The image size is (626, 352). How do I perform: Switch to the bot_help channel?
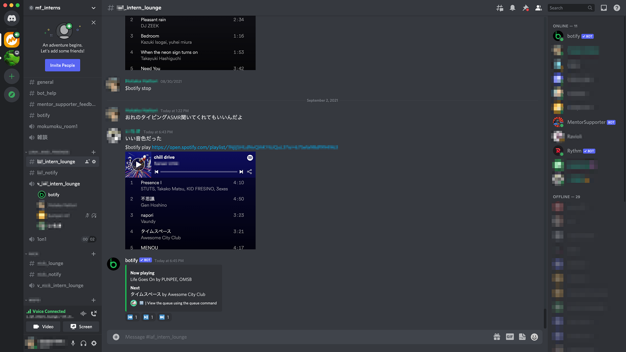[46, 93]
